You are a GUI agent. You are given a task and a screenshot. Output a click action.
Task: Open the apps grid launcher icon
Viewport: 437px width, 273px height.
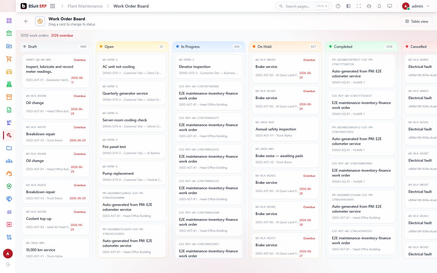pos(53,6)
